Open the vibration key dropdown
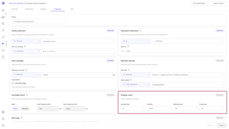Viewport: 229px width, 129px height. [187, 41]
